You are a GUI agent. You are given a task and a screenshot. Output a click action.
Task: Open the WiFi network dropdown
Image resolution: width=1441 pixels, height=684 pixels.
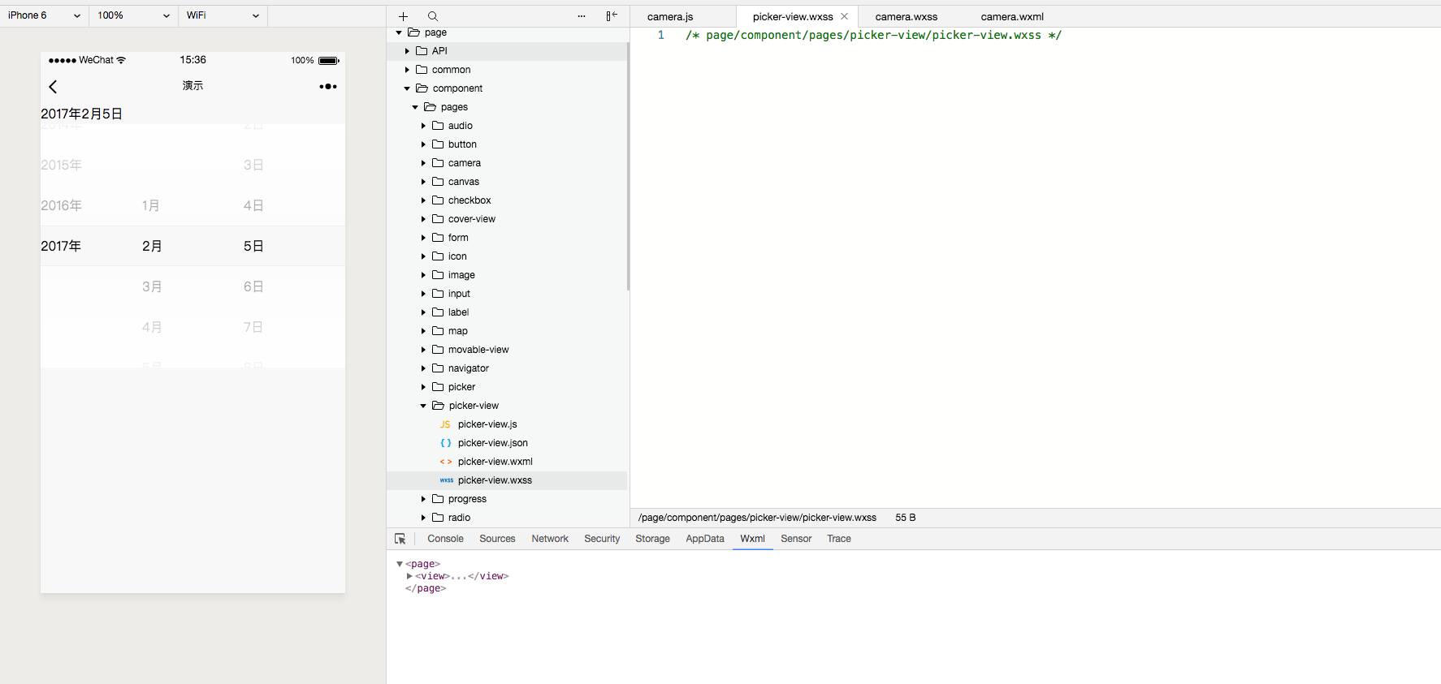pyautogui.click(x=223, y=15)
